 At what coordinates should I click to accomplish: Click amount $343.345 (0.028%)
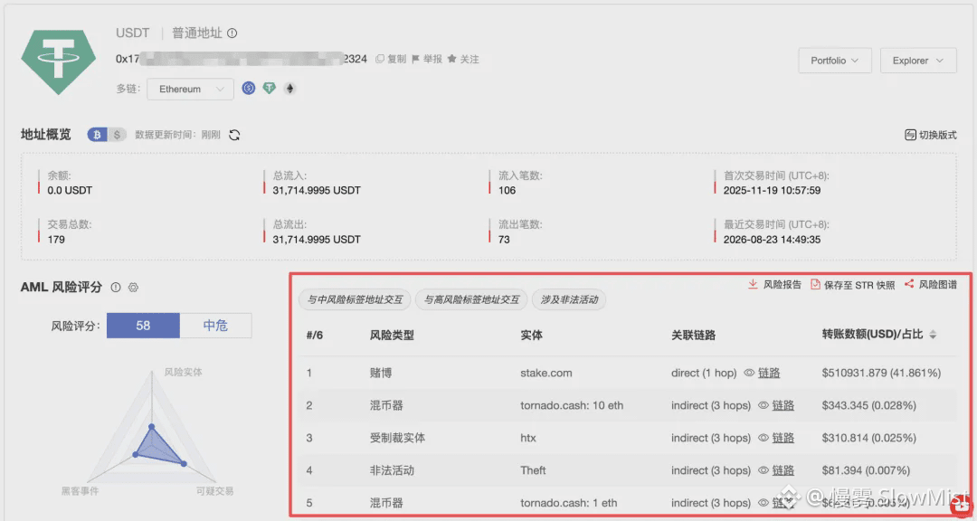868,405
